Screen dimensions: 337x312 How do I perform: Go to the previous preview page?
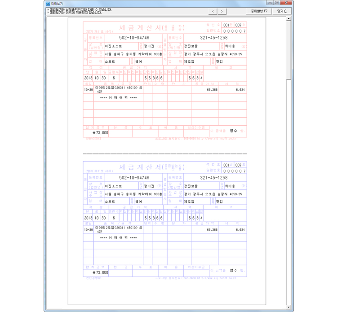[213, 11]
